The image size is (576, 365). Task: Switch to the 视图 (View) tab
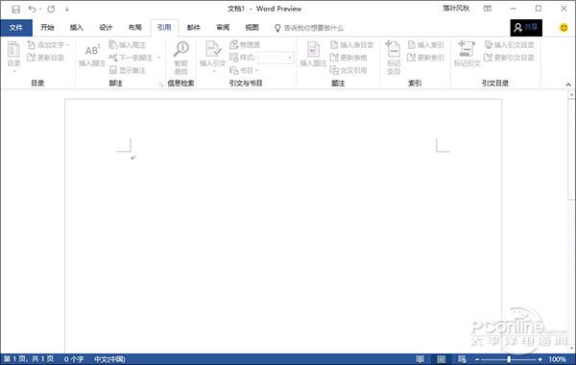[252, 28]
